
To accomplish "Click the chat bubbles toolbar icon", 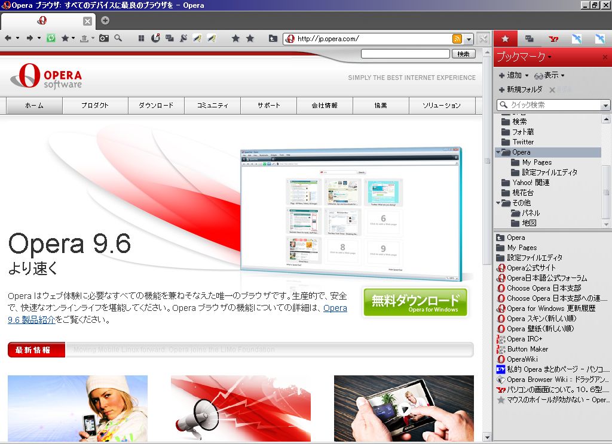I will (x=169, y=38).
